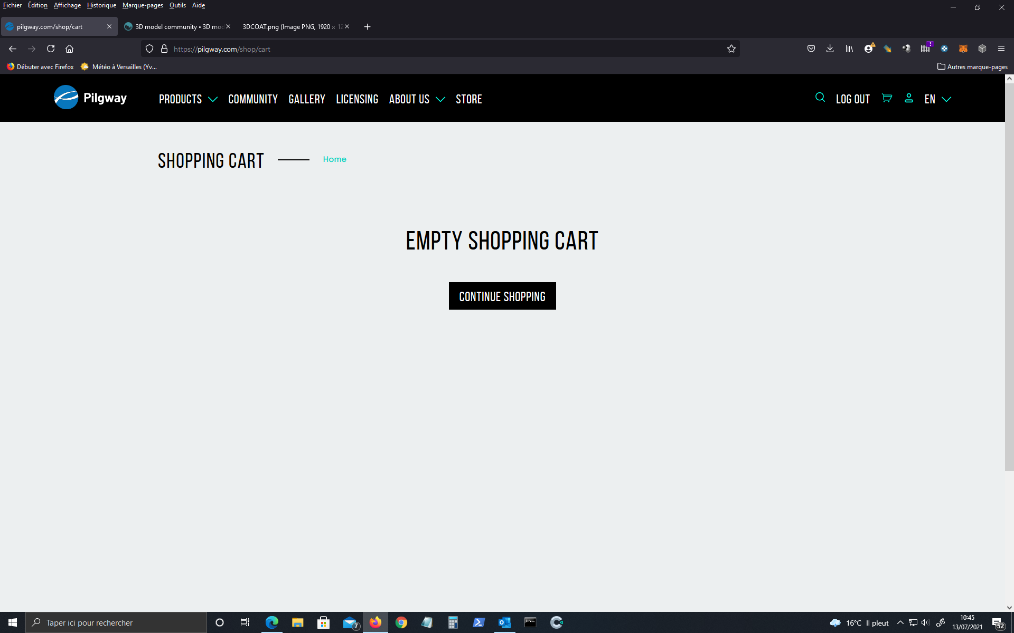Image resolution: width=1014 pixels, height=633 pixels.
Task: Open the Historique menu
Action: point(101,5)
